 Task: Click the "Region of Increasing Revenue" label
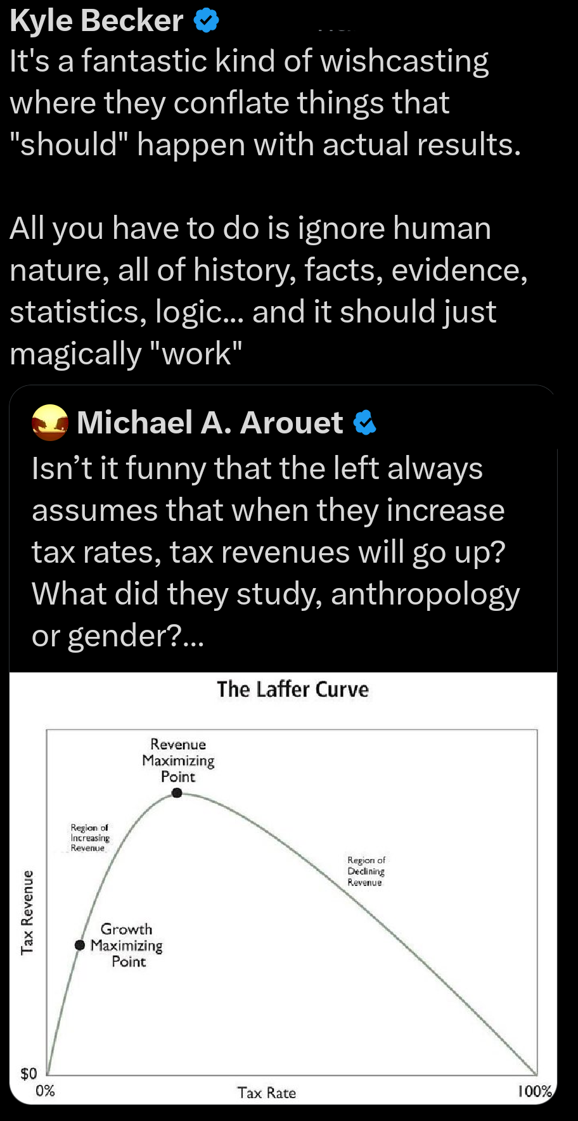(x=90, y=838)
